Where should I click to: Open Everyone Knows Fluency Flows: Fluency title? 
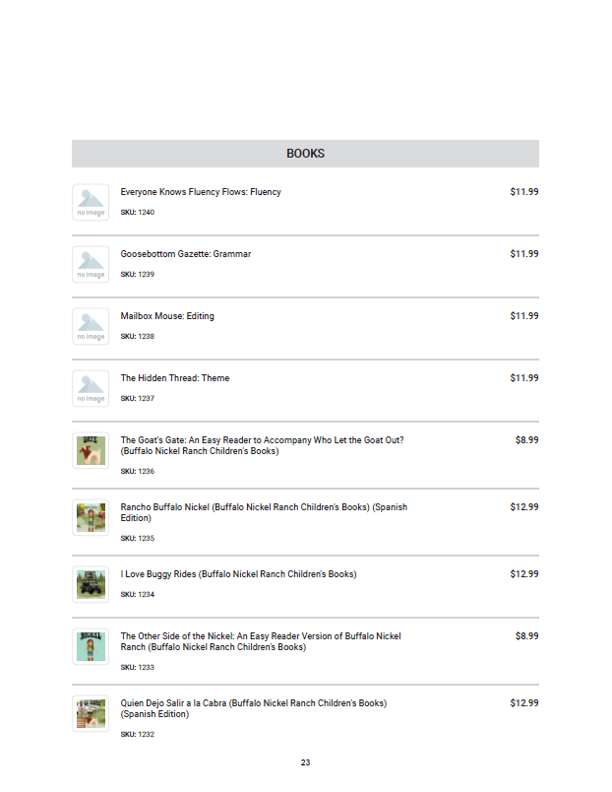[201, 192]
